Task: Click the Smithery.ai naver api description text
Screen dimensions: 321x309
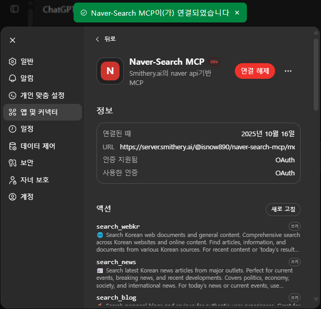Action: click(x=170, y=78)
